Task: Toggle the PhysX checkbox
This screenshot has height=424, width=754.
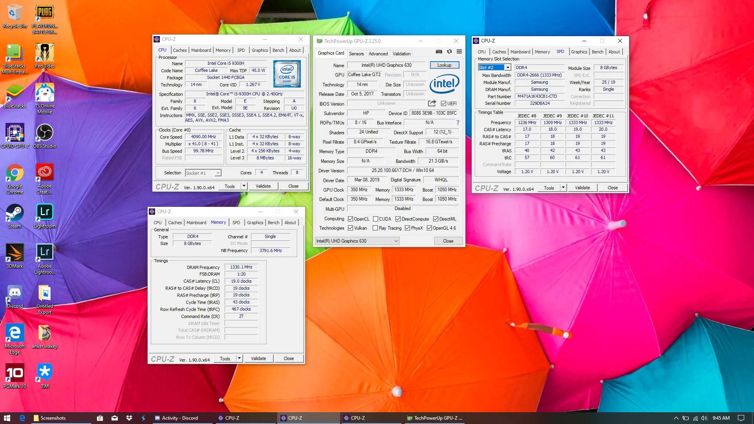Action: click(x=407, y=228)
